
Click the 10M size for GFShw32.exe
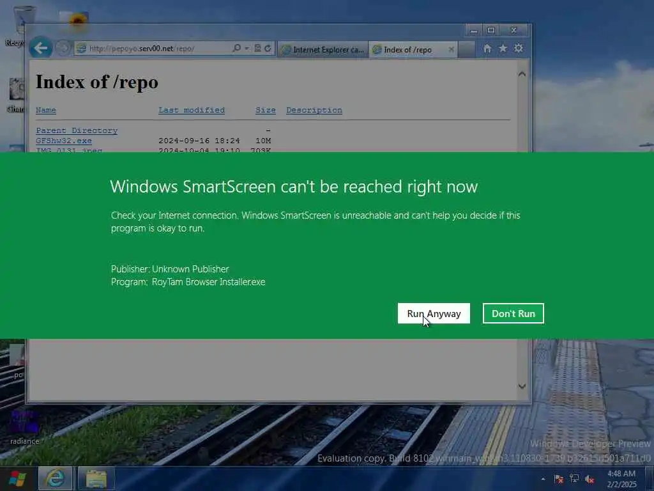click(x=263, y=141)
